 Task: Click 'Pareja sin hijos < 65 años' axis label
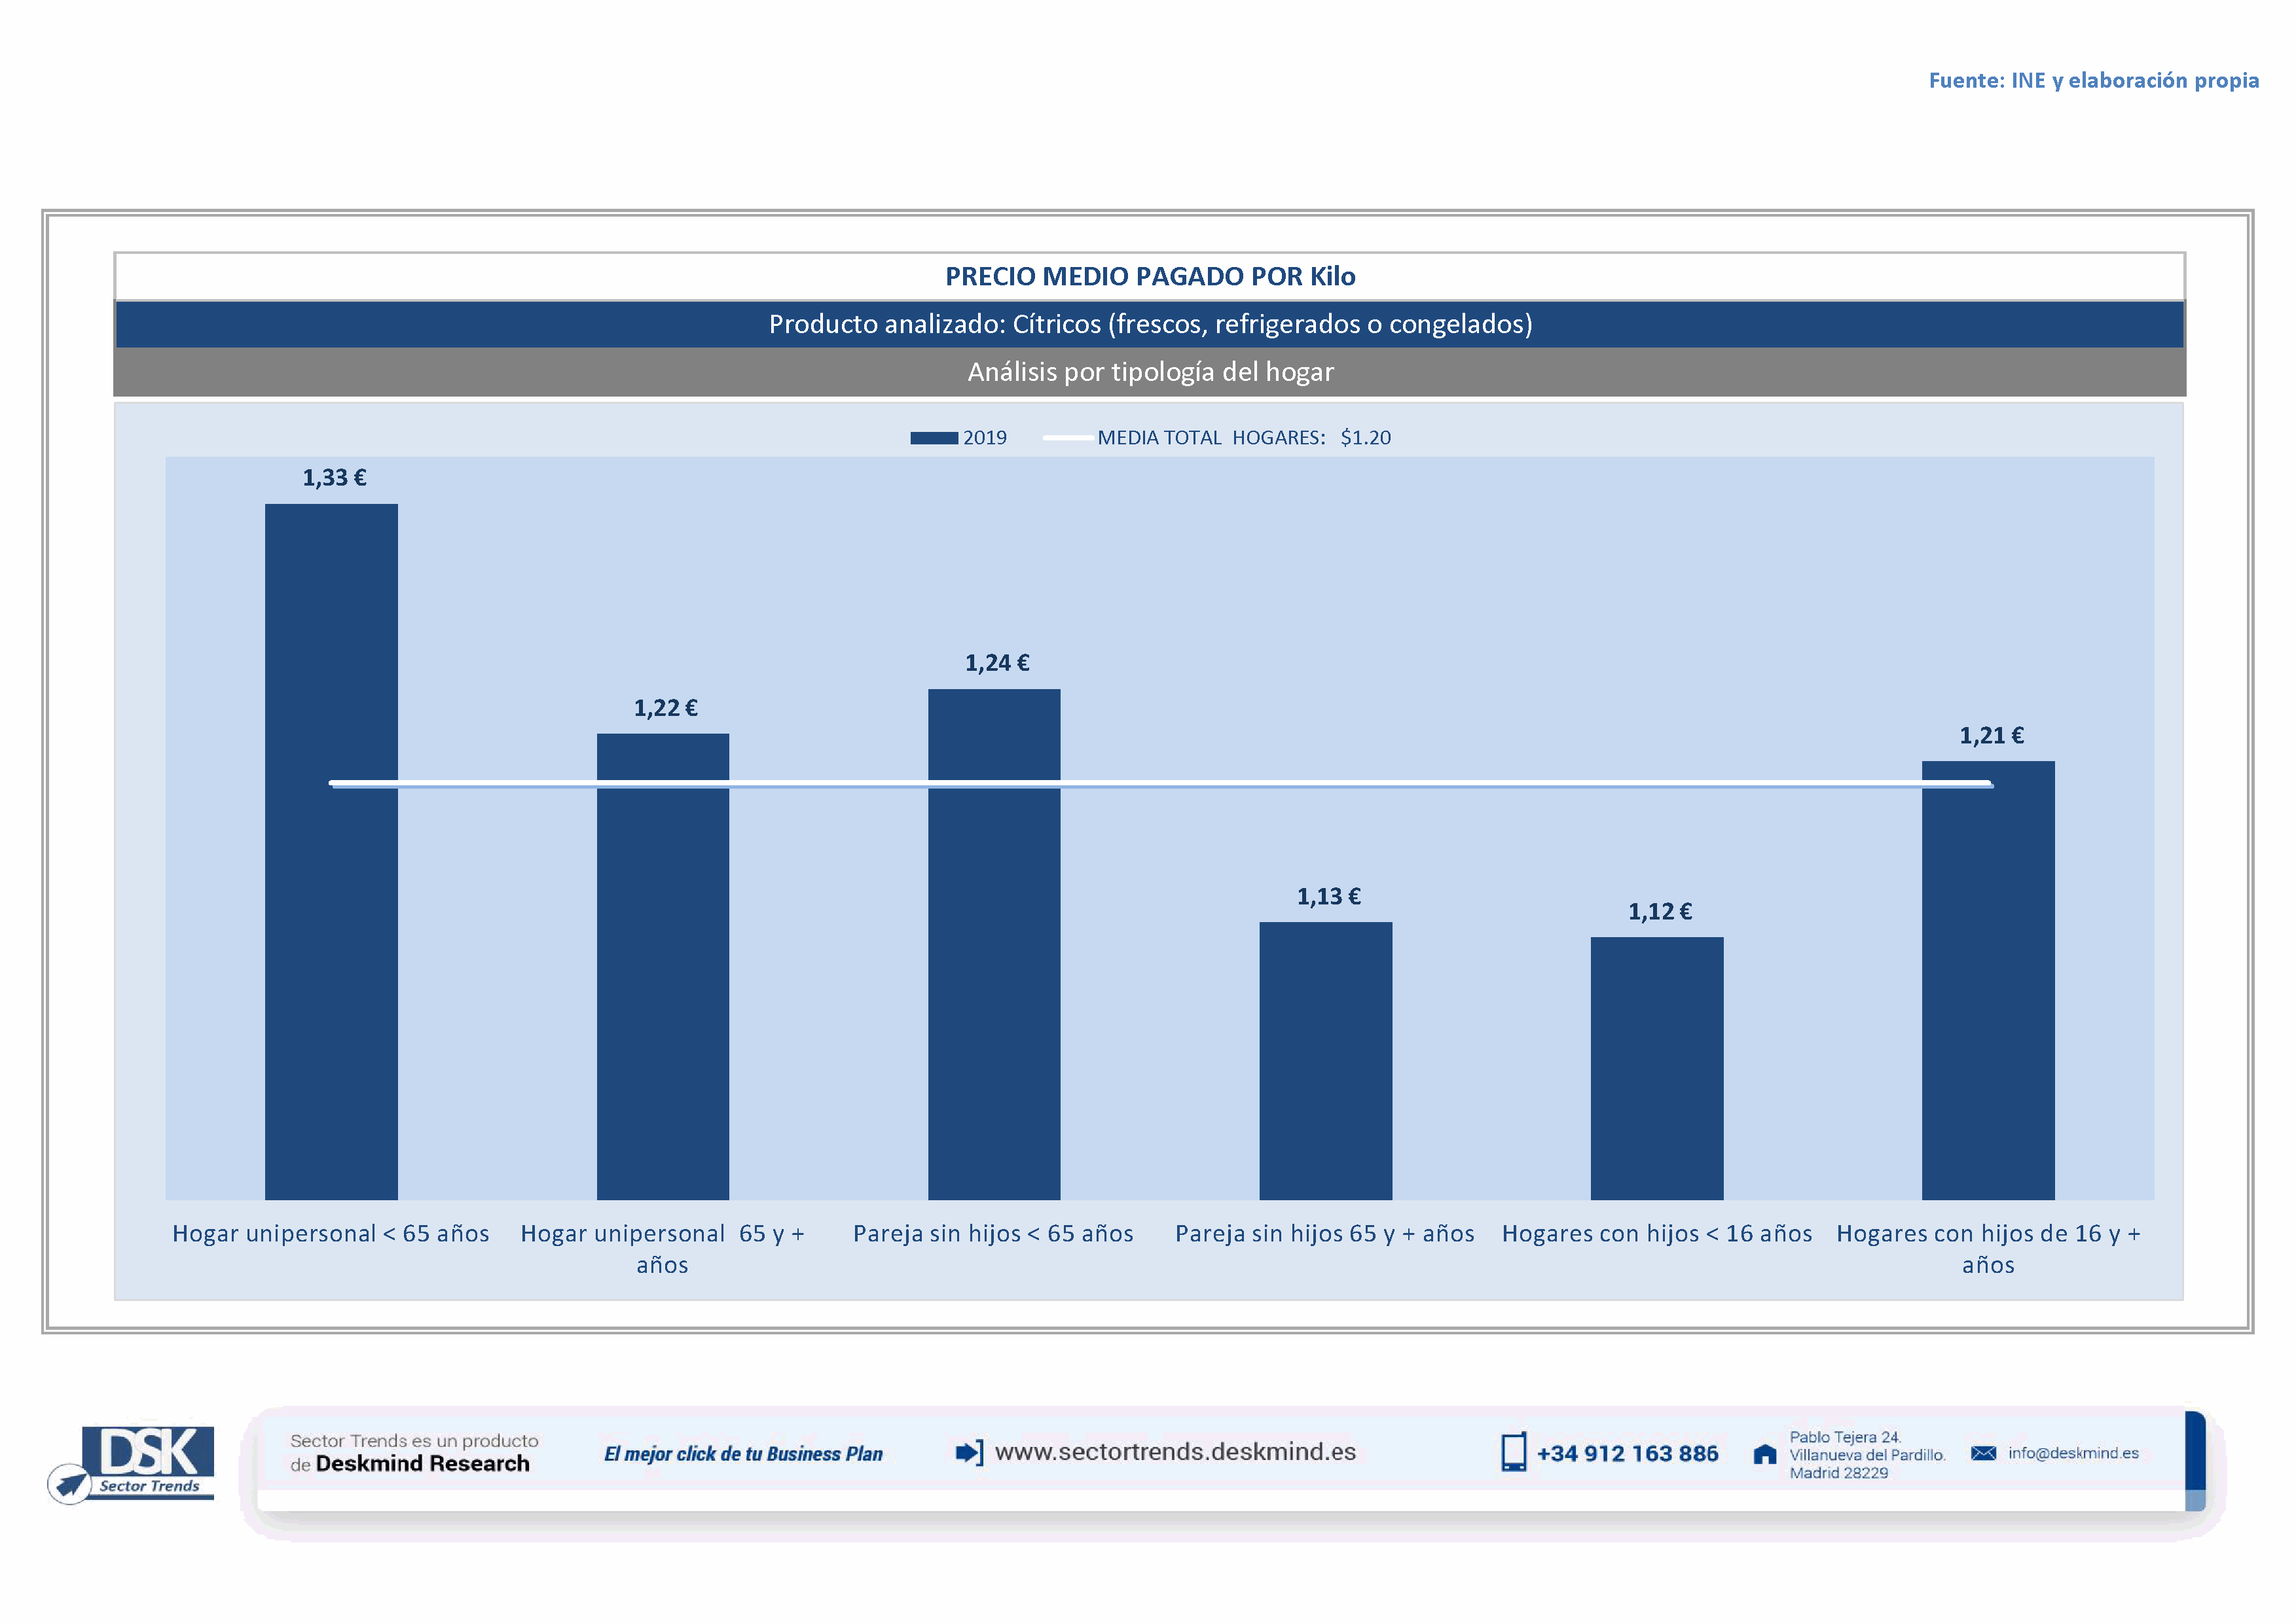993,1234
